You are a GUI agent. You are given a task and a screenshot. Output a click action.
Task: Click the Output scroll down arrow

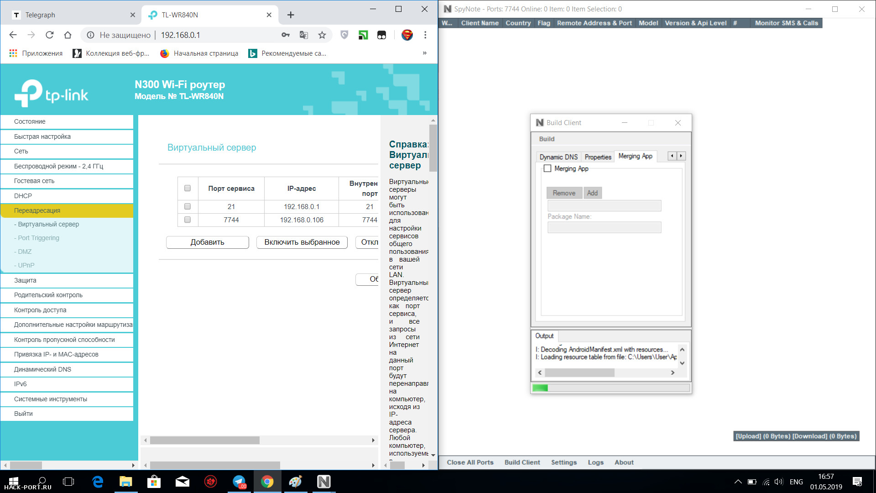682,363
